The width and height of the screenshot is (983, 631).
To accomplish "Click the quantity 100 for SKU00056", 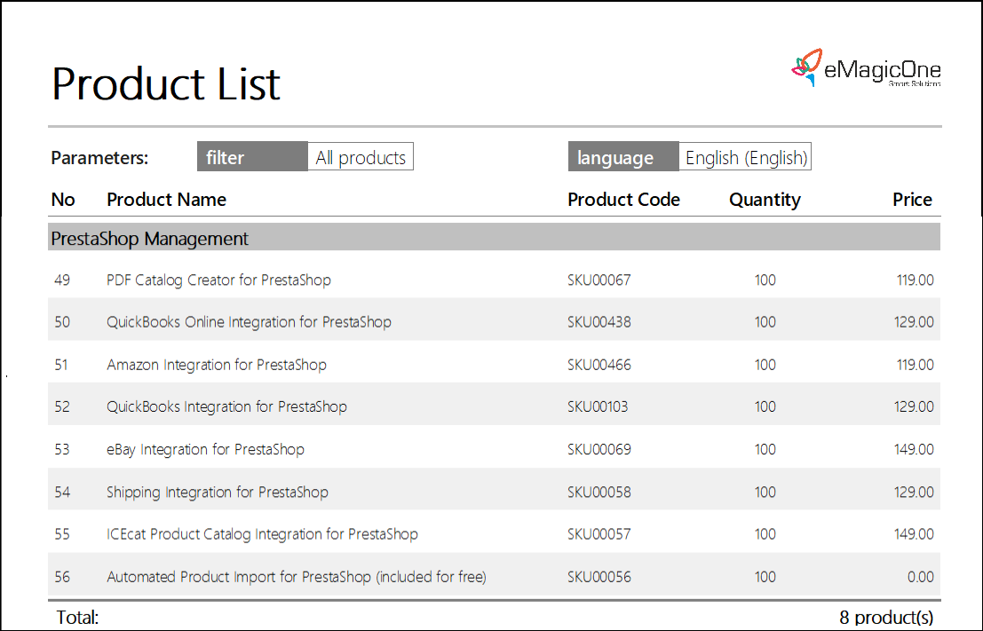I will (x=765, y=577).
